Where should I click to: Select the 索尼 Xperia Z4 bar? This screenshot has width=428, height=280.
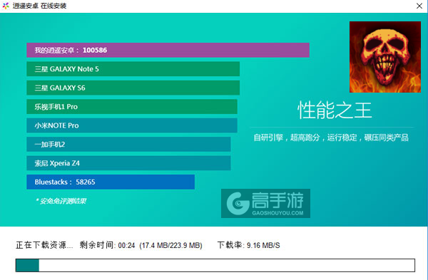(128, 162)
